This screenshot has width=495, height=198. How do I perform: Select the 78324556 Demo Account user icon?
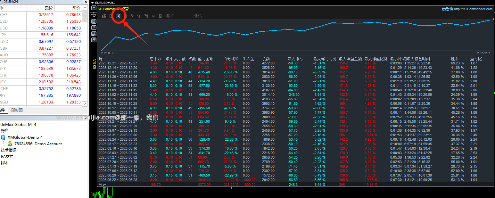10,144
